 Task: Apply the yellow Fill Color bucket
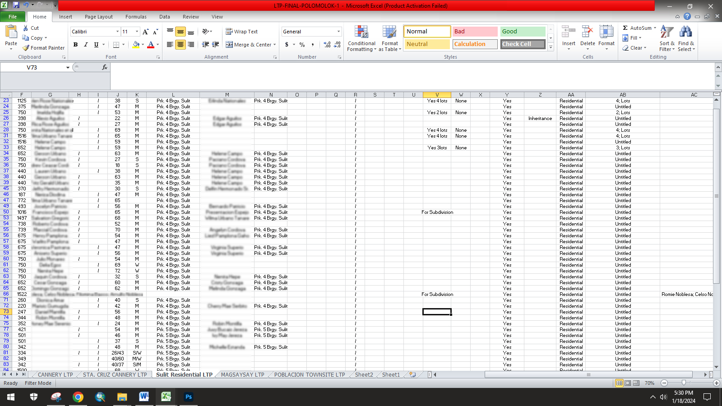click(x=136, y=45)
